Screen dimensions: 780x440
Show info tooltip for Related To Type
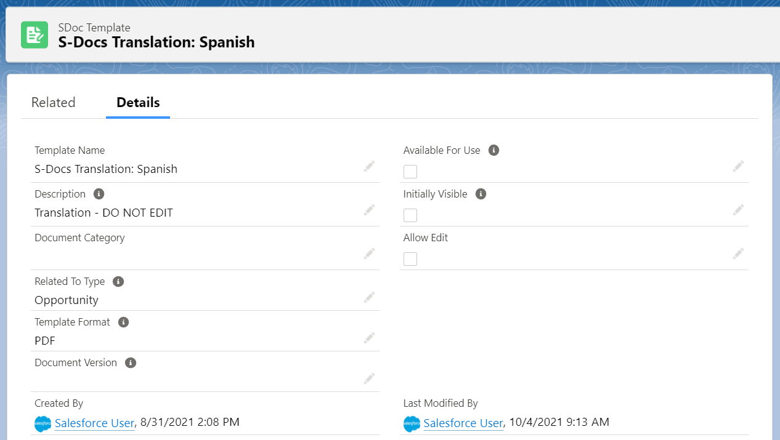(x=118, y=281)
